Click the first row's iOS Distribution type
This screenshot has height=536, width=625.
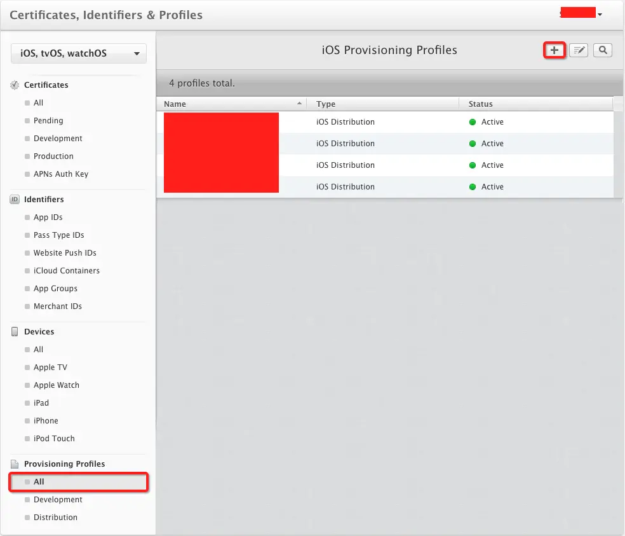tap(345, 121)
